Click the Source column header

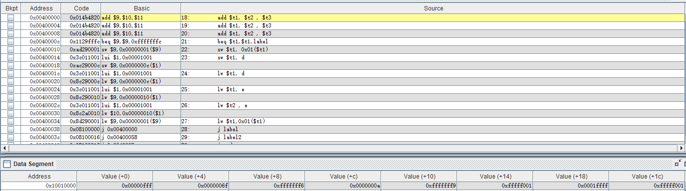coord(433,8)
